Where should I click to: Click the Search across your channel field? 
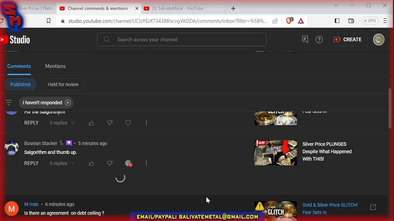[182, 40]
